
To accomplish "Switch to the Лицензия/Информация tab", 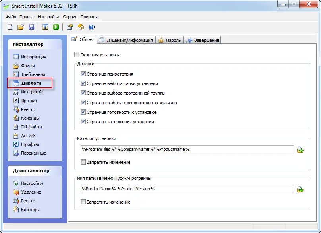I will click(126, 40).
